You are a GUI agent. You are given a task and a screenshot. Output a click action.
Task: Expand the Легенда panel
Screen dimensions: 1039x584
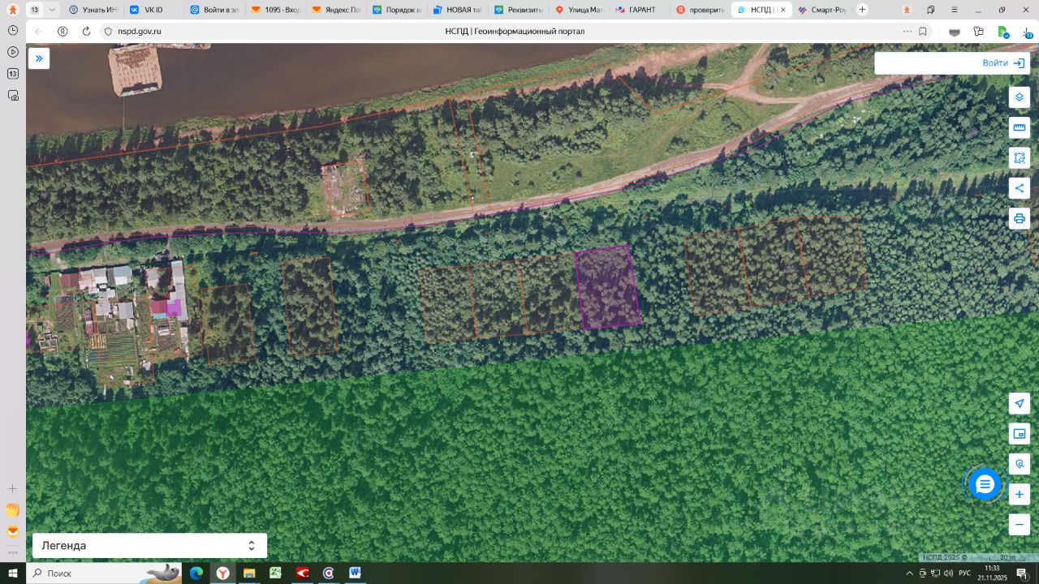[149, 546]
